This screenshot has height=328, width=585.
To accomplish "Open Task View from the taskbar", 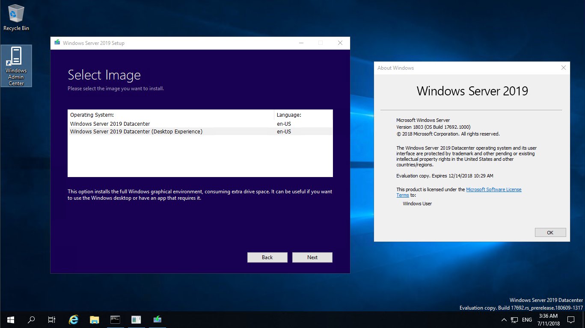I will [x=51, y=319].
